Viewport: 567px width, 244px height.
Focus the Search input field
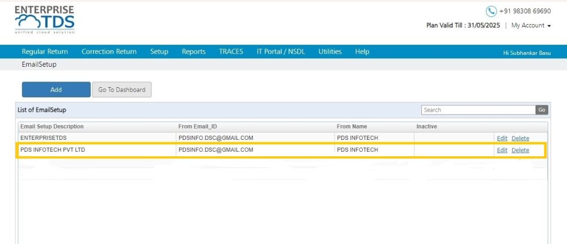pos(478,110)
